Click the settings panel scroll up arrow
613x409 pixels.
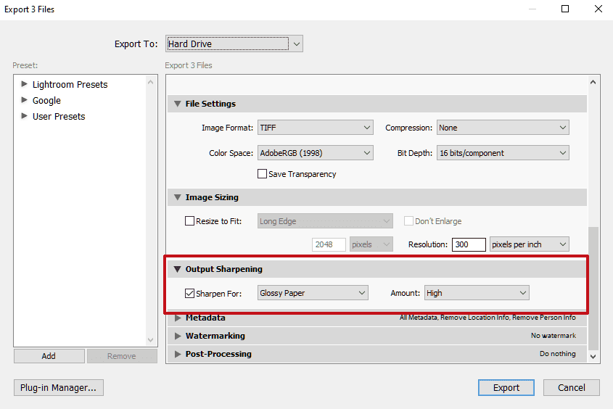(x=593, y=82)
